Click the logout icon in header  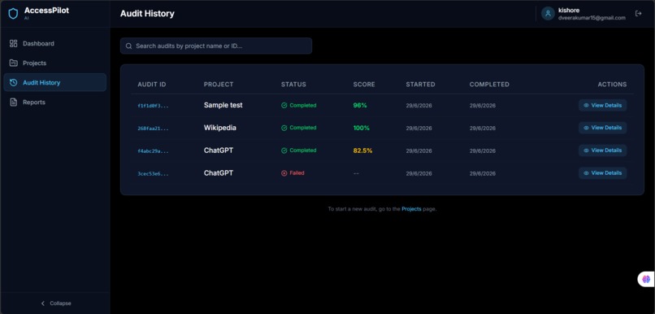(x=638, y=13)
